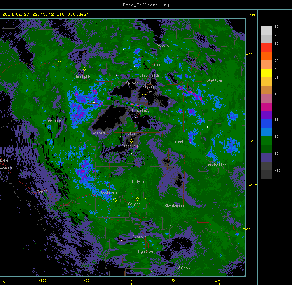Click the Innisfail city label

pos(141,110)
